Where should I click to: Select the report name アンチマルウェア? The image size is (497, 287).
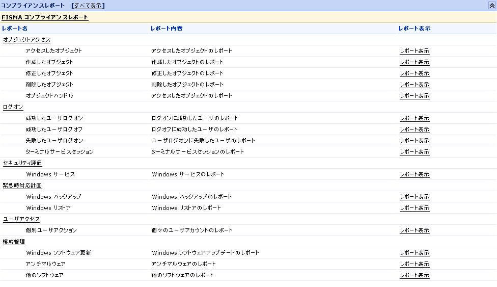45,264
